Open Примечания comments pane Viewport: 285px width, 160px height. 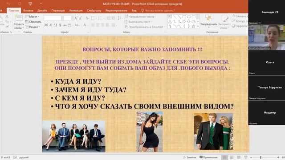(x=208, y=157)
